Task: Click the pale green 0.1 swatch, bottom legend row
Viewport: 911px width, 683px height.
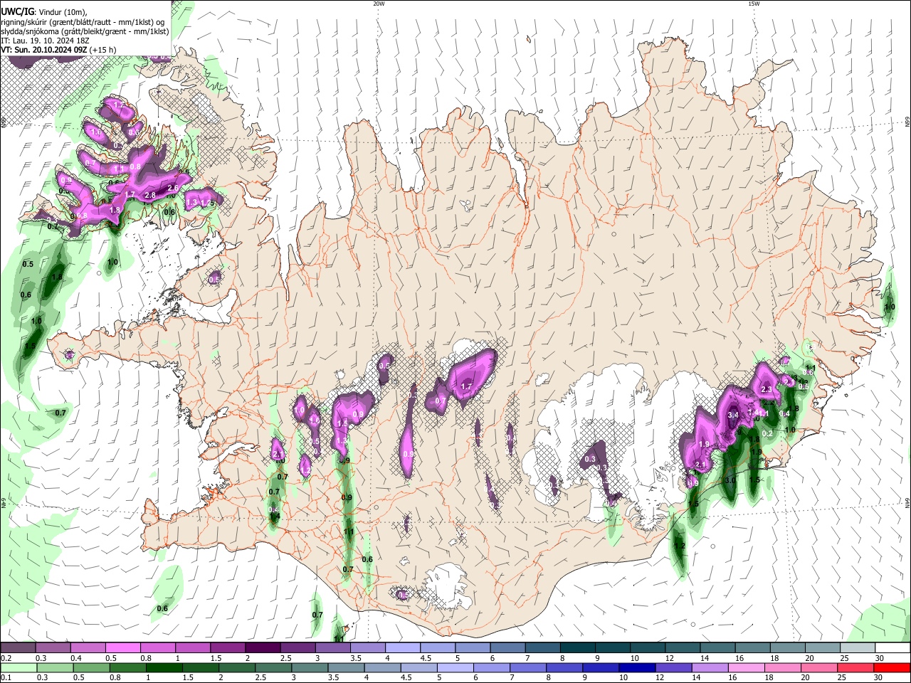Action: pyautogui.click(x=19, y=668)
